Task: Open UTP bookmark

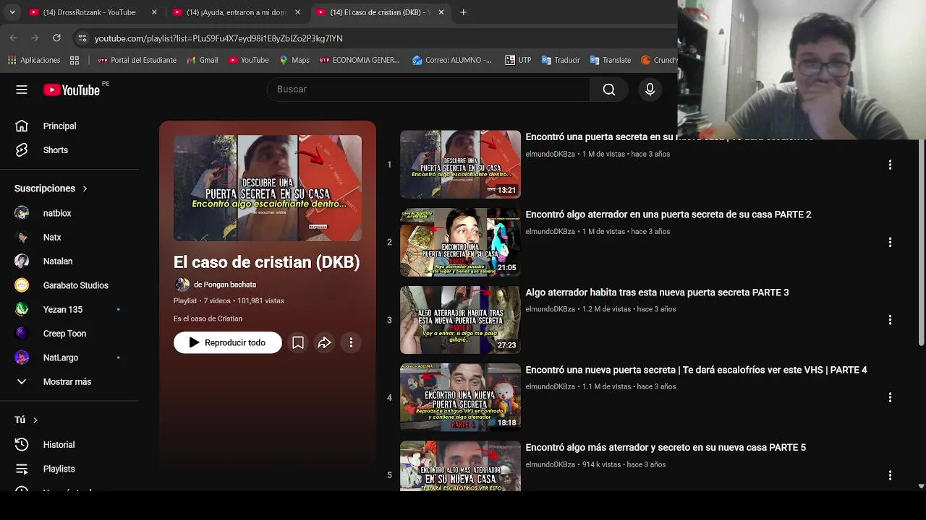Action: pyautogui.click(x=518, y=60)
